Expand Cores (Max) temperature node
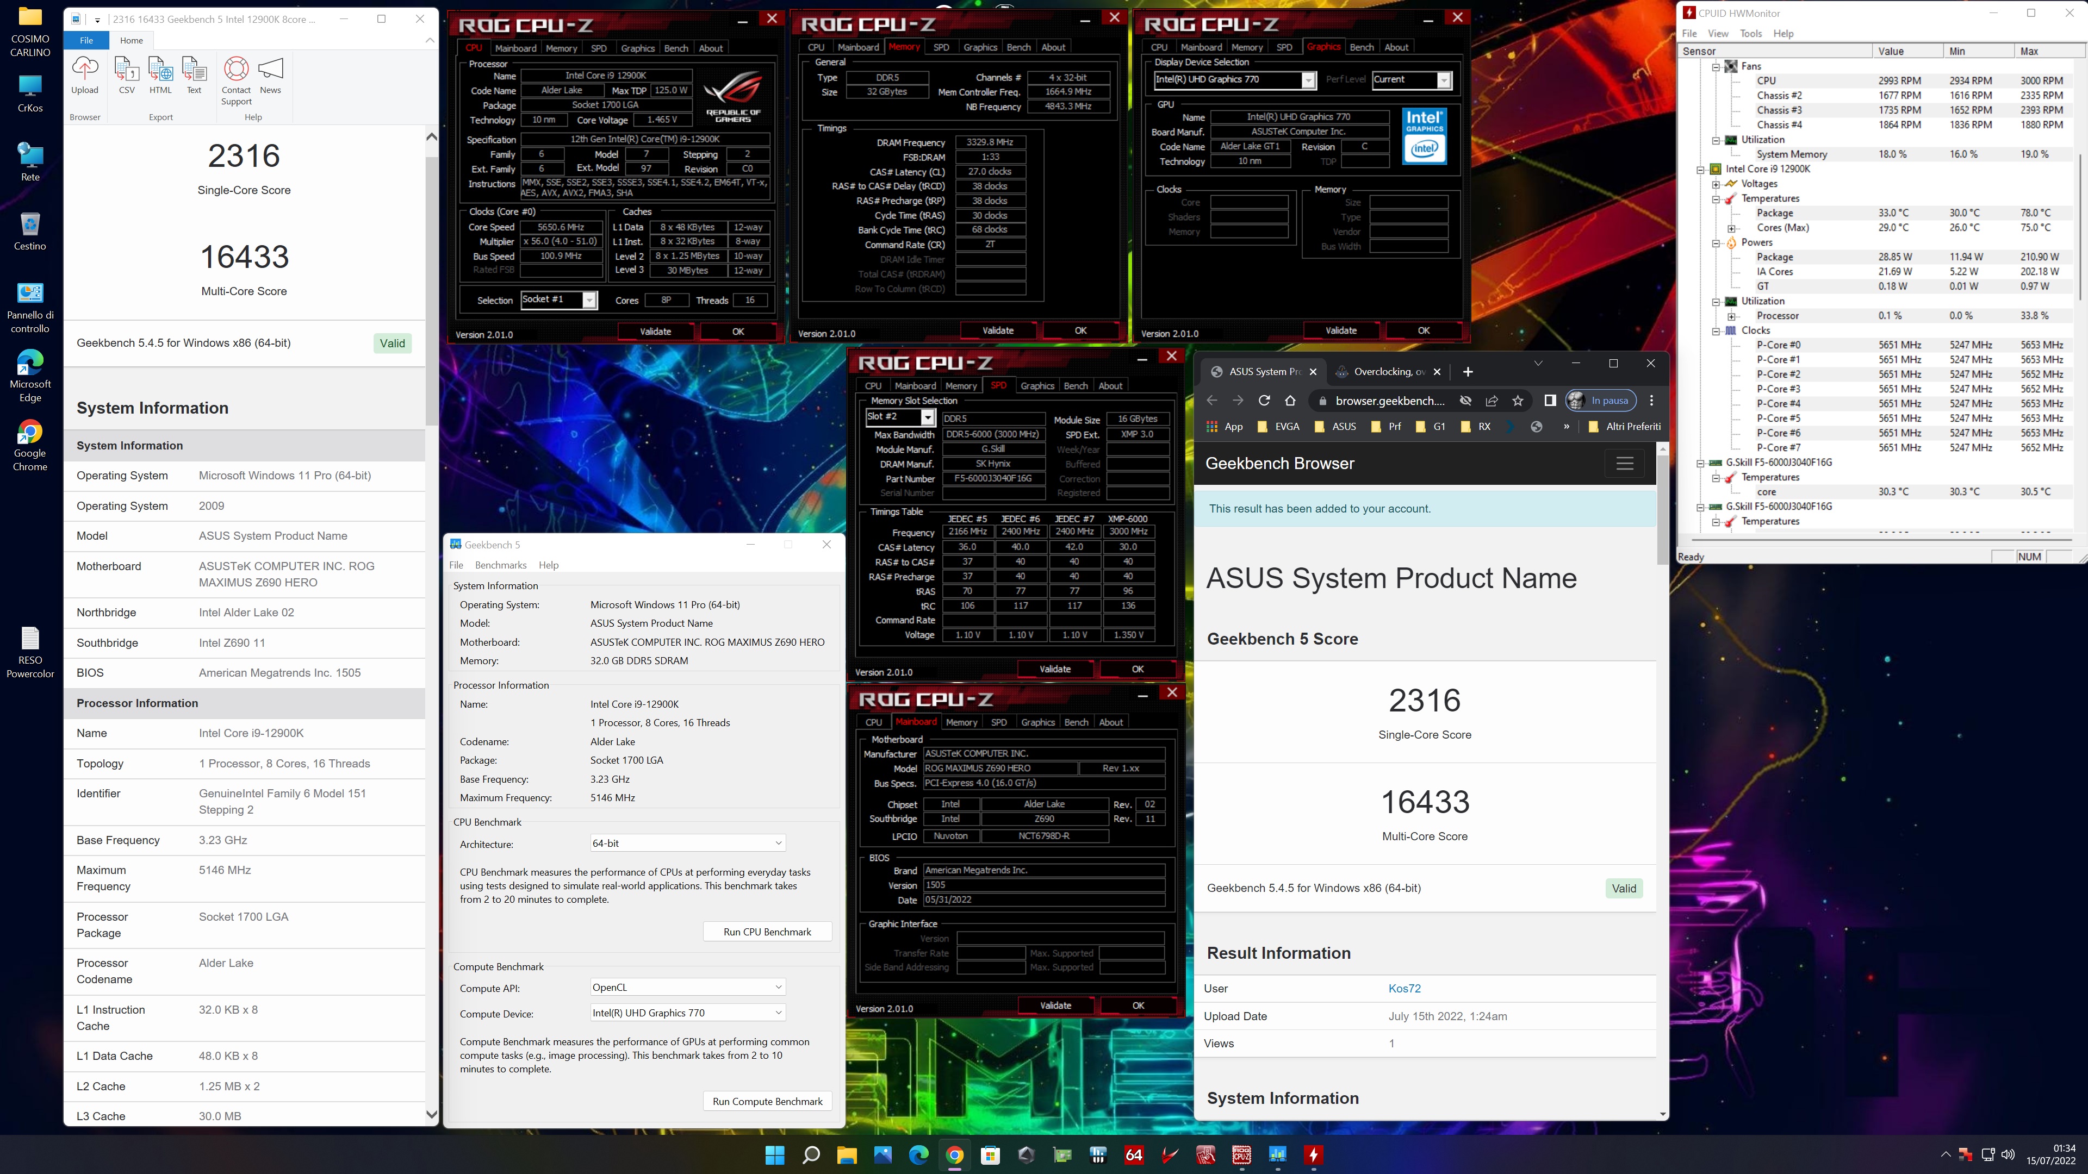 [x=1731, y=228]
